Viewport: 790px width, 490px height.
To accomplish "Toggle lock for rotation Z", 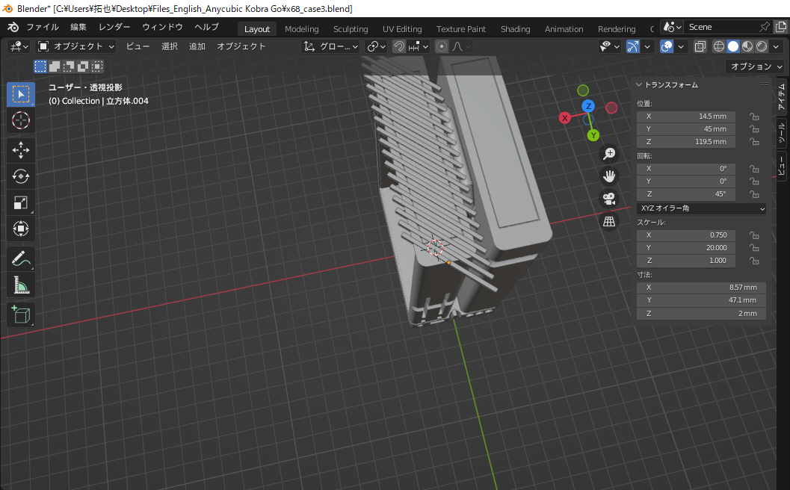I will tap(754, 194).
